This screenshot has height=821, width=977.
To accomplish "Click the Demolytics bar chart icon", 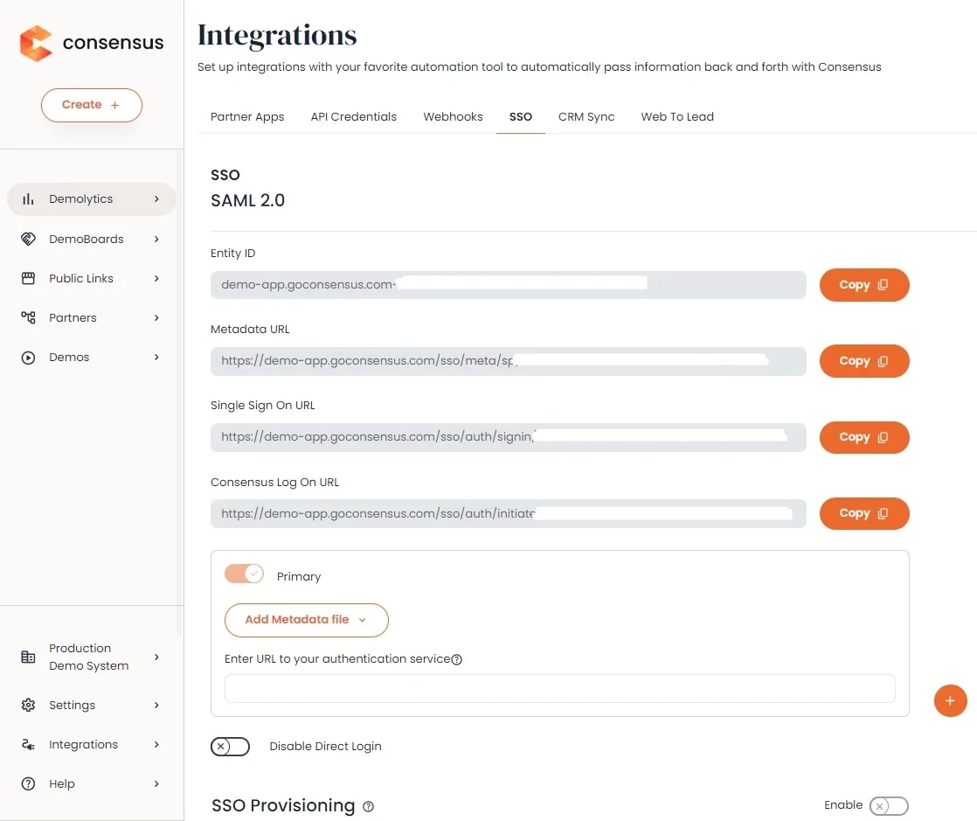I will (x=28, y=198).
